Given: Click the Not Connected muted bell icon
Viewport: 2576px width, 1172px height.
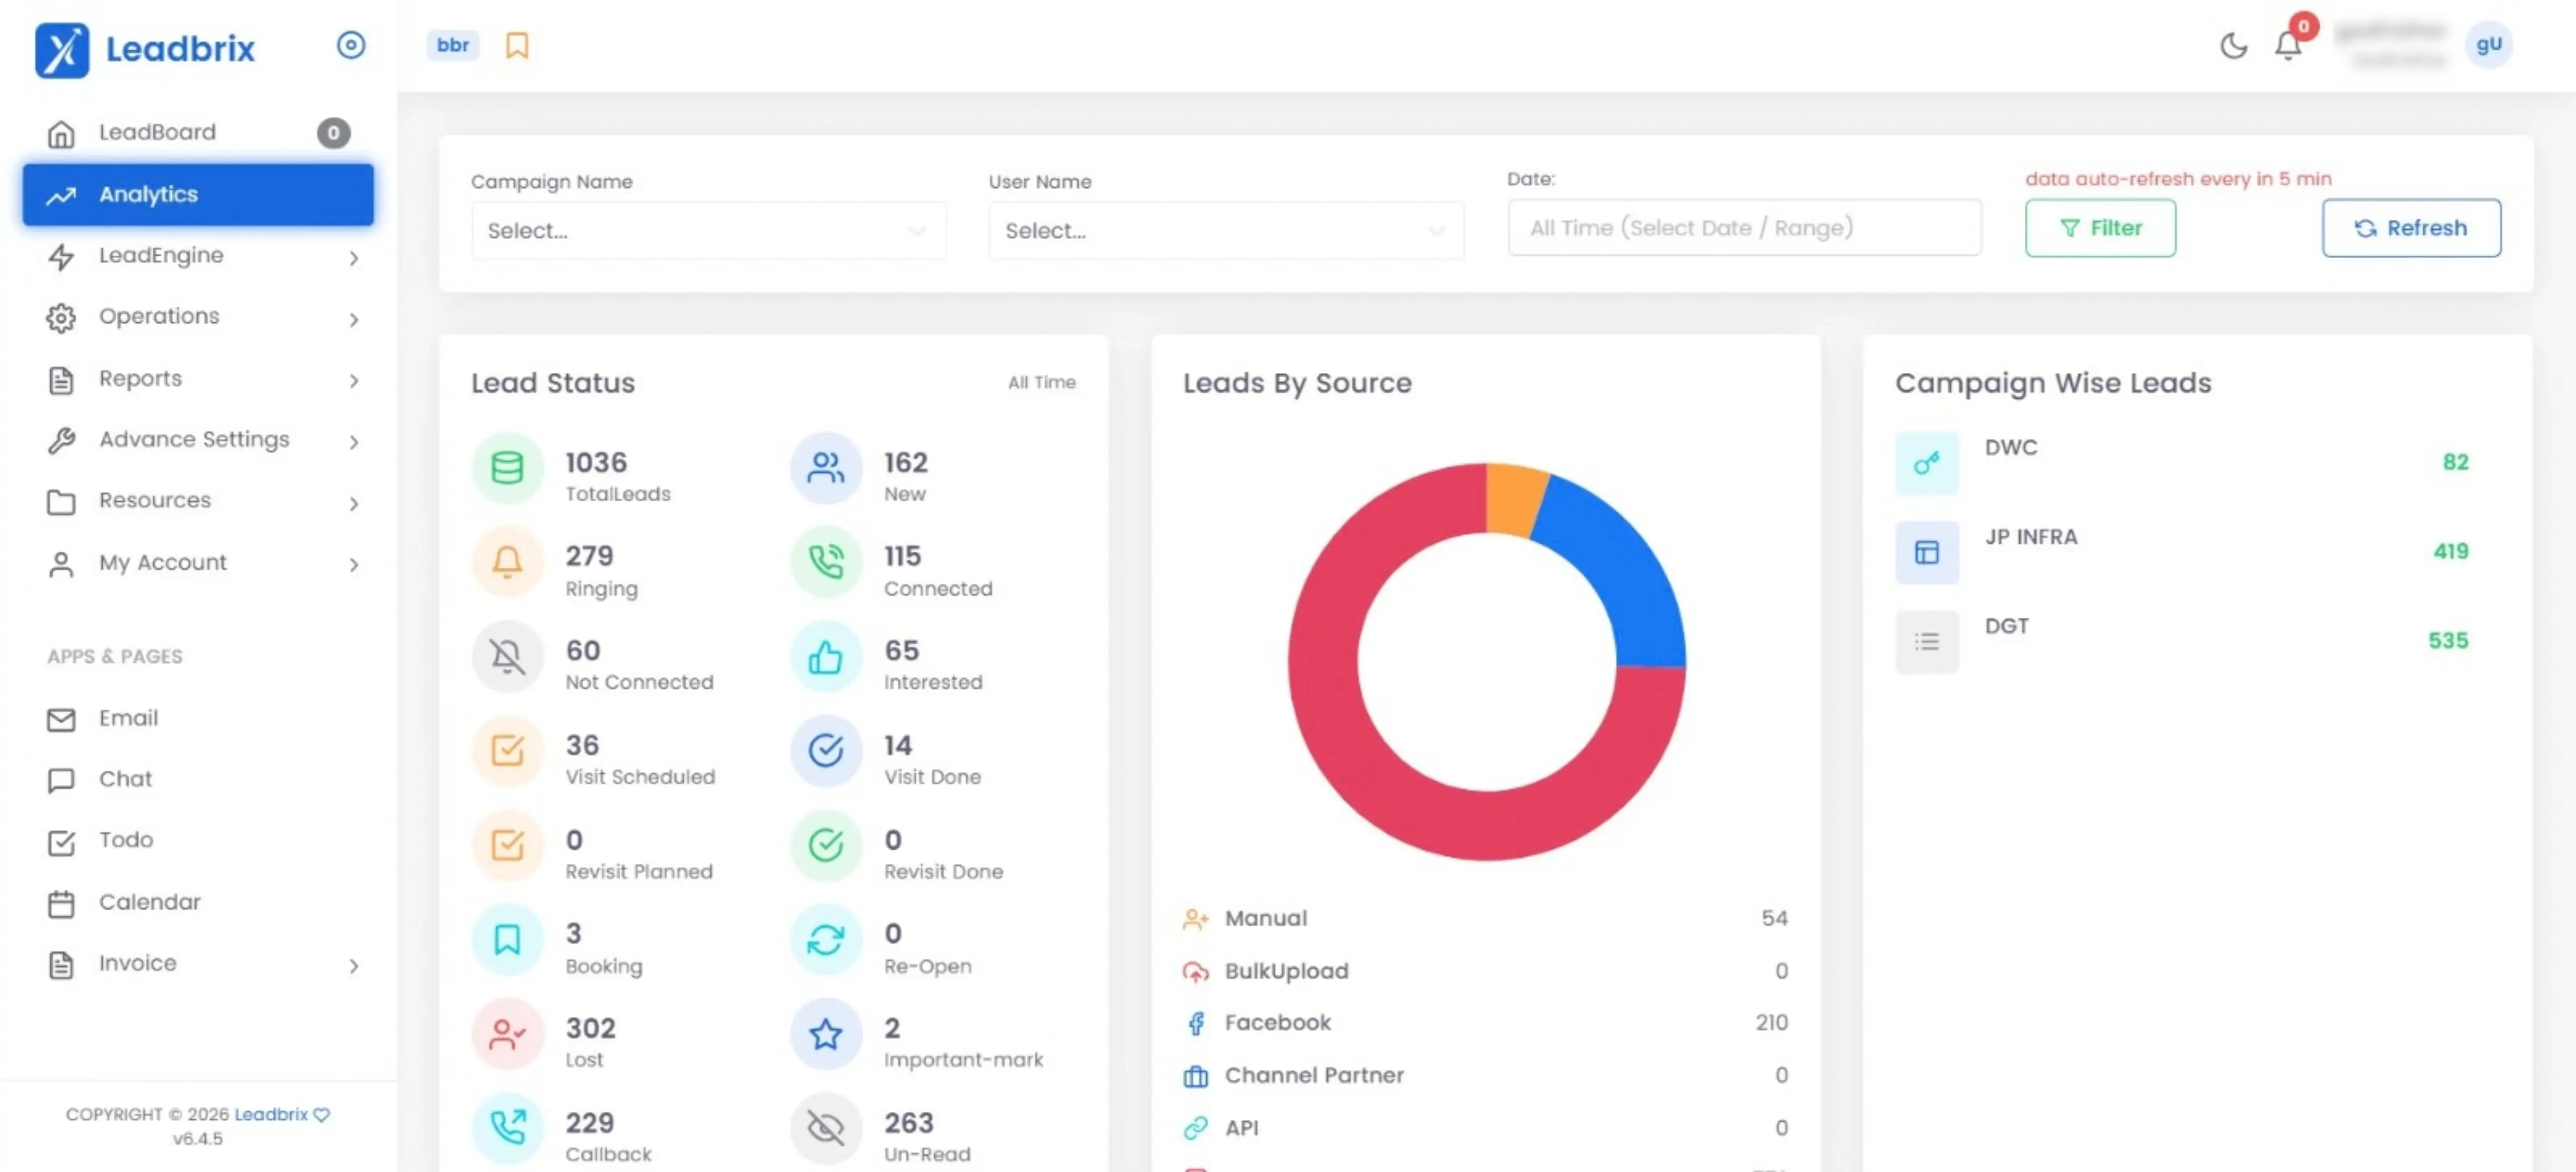Looking at the screenshot, I should [x=507, y=656].
